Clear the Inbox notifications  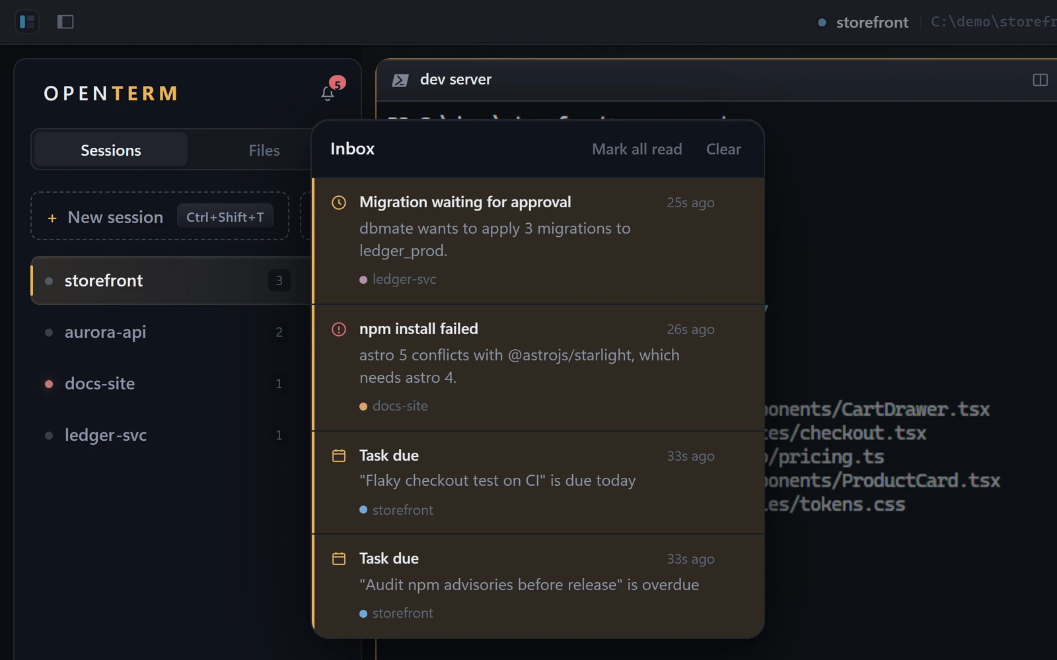[x=723, y=149]
